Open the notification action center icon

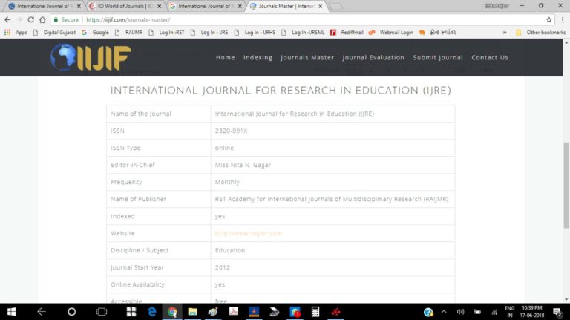pos(557,312)
